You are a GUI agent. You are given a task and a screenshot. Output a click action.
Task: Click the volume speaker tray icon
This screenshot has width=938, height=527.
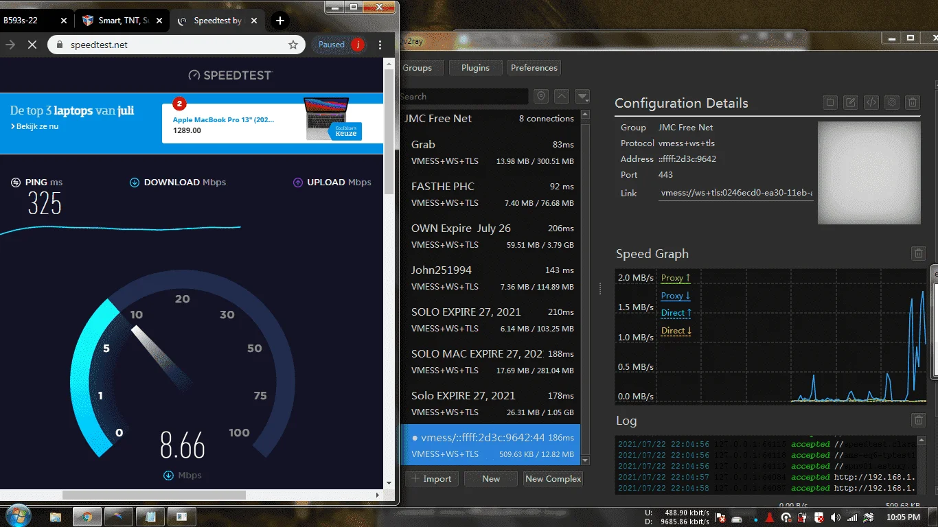point(836,517)
